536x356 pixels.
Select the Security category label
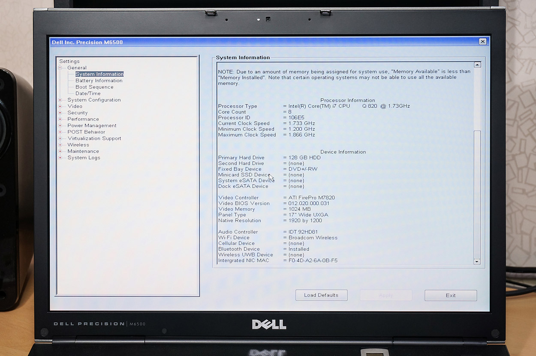[x=78, y=113]
